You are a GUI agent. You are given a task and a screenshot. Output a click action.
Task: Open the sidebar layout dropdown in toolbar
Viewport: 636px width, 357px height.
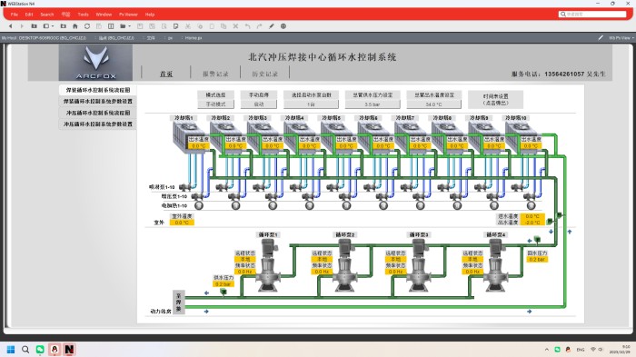pyautogui.click(x=53, y=26)
